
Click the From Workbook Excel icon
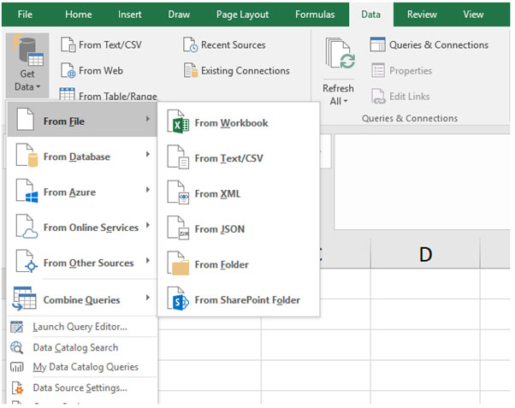click(x=178, y=121)
